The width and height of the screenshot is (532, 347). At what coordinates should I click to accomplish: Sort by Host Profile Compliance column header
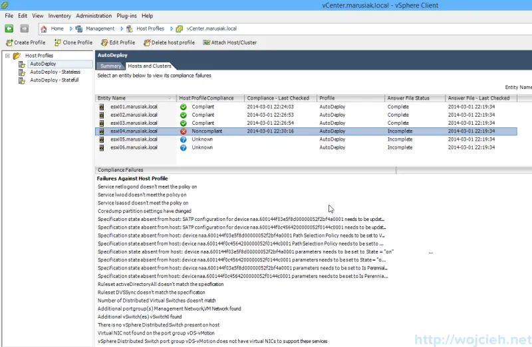click(x=210, y=98)
